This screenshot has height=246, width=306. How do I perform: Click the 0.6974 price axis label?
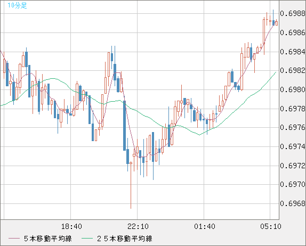click(293, 146)
